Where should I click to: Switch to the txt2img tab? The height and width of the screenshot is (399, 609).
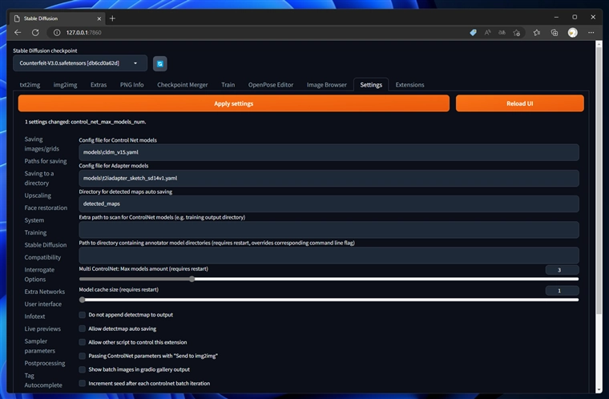[x=30, y=85]
